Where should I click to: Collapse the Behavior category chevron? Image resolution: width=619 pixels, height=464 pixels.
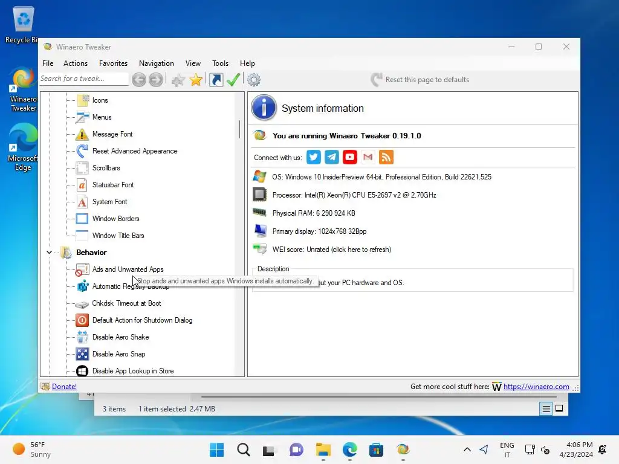[x=50, y=253]
